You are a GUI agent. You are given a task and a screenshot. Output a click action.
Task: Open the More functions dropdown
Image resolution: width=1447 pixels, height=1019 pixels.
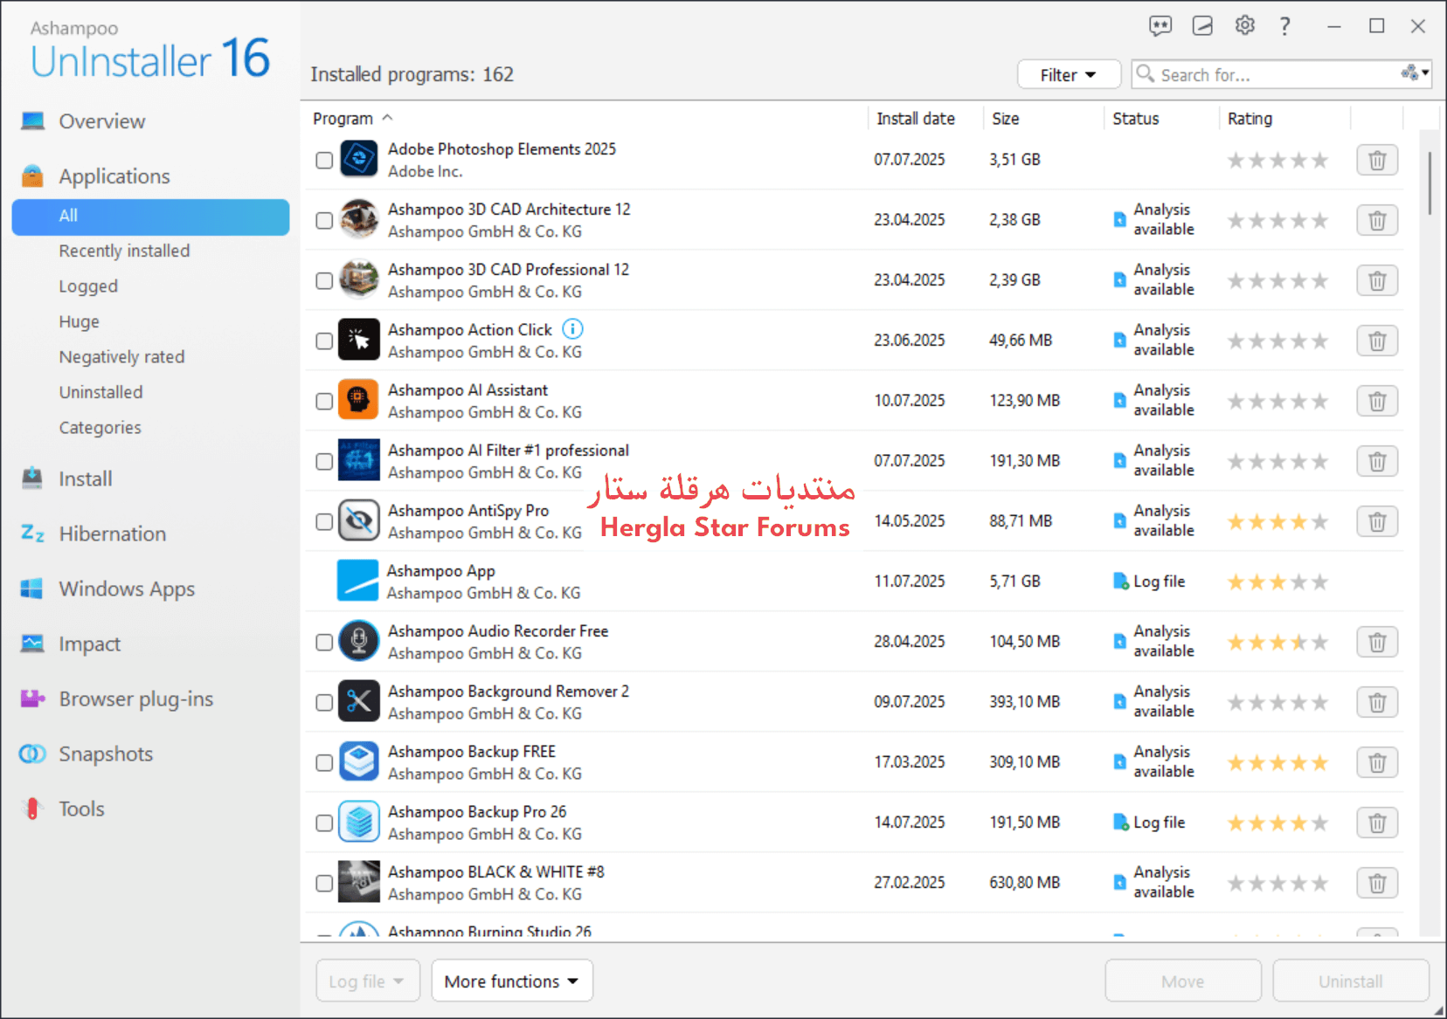(512, 981)
